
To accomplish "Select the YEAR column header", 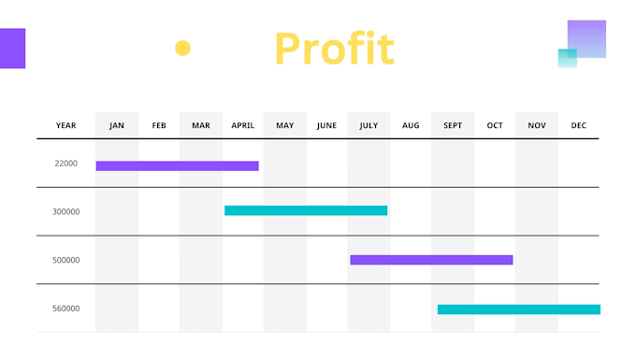I will [66, 125].
